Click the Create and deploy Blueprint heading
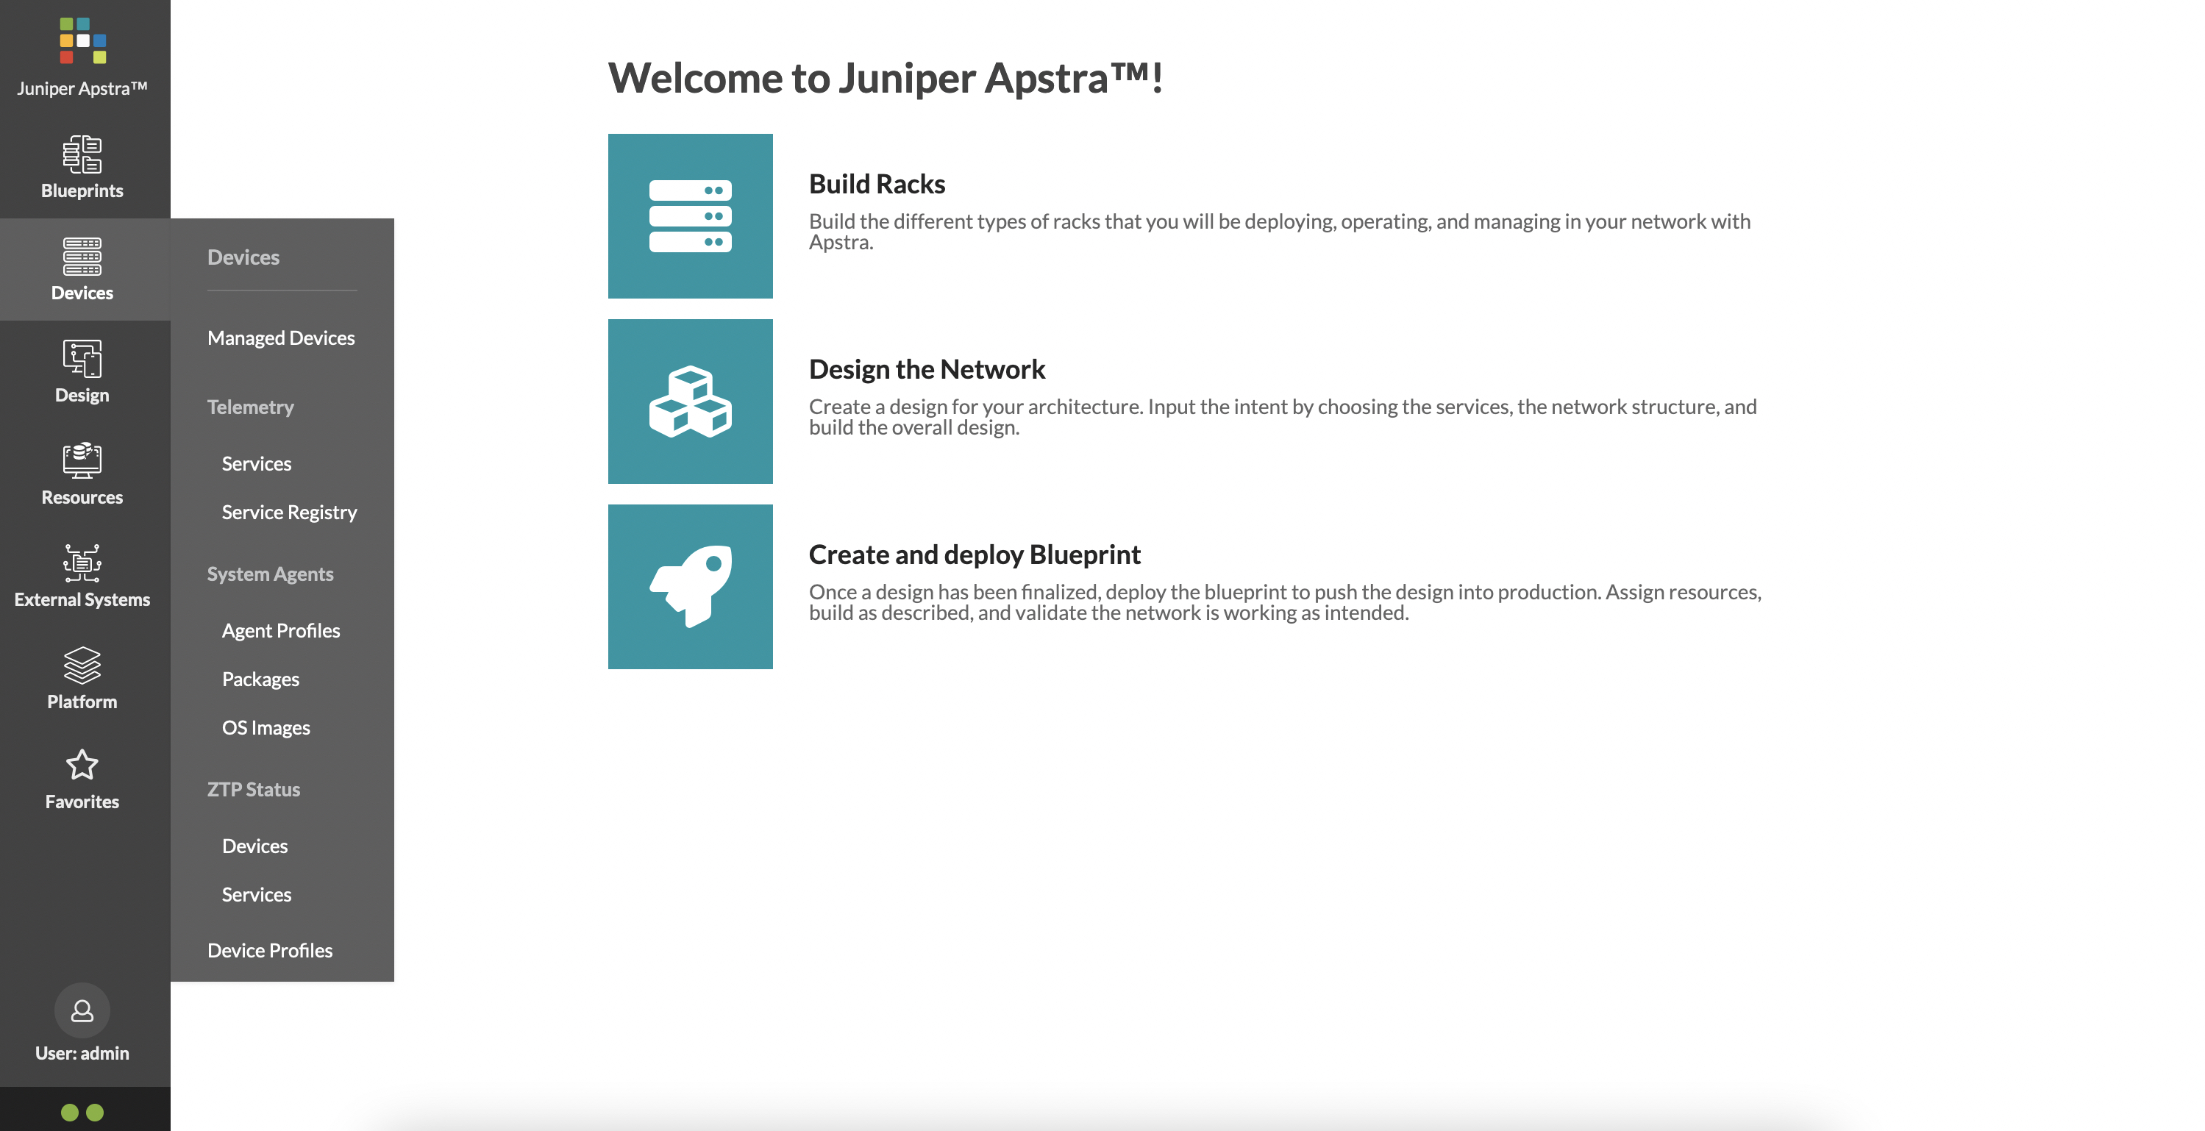Viewport: 2205px width, 1131px height. [x=974, y=555]
